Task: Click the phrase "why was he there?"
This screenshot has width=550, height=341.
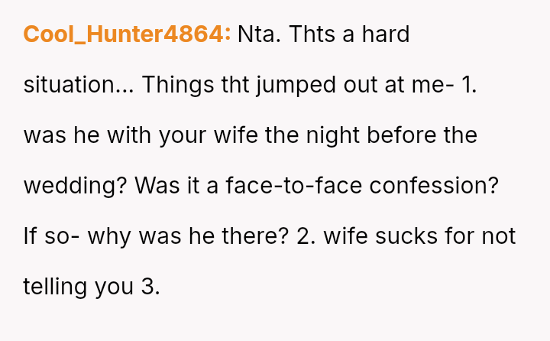Action: [x=188, y=236]
